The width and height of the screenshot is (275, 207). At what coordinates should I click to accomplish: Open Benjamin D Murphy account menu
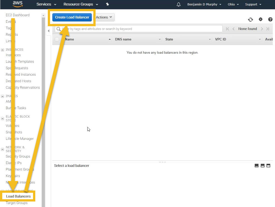click(x=204, y=4)
